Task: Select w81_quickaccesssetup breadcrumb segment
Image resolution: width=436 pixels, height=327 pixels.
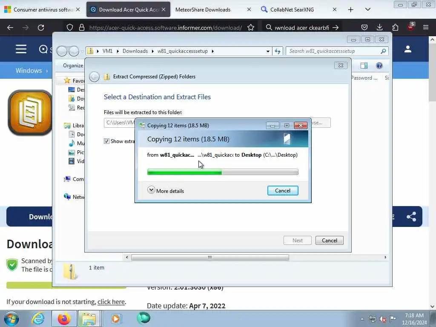Action: [182, 51]
